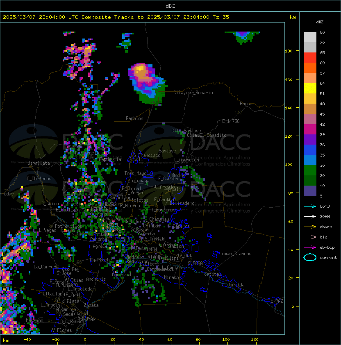Screen dimensions: 341x345
Task: Click the 'Ugarteche' map label
Action: point(101,260)
